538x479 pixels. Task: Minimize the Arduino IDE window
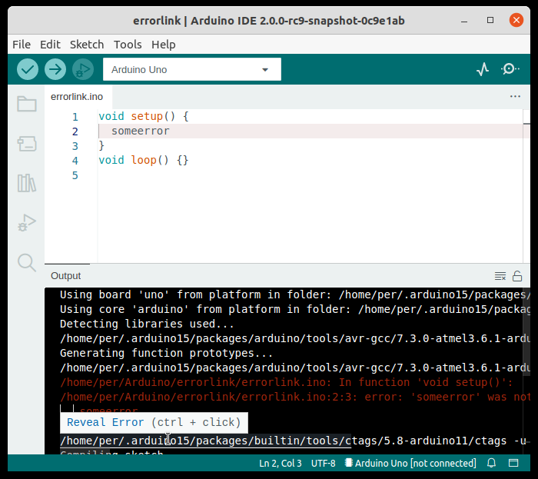(464, 21)
